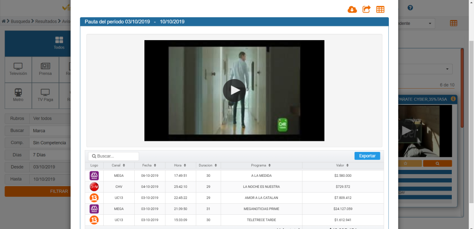Click background orange grid view icon

[454, 23]
